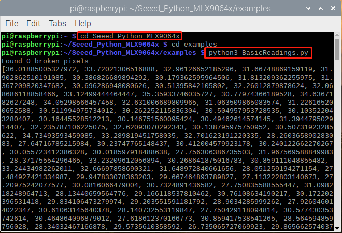The height and width of the screenshot is (233, 342).
Task: Click the value 29.834106473279974
Action: (x=84, y=202)
